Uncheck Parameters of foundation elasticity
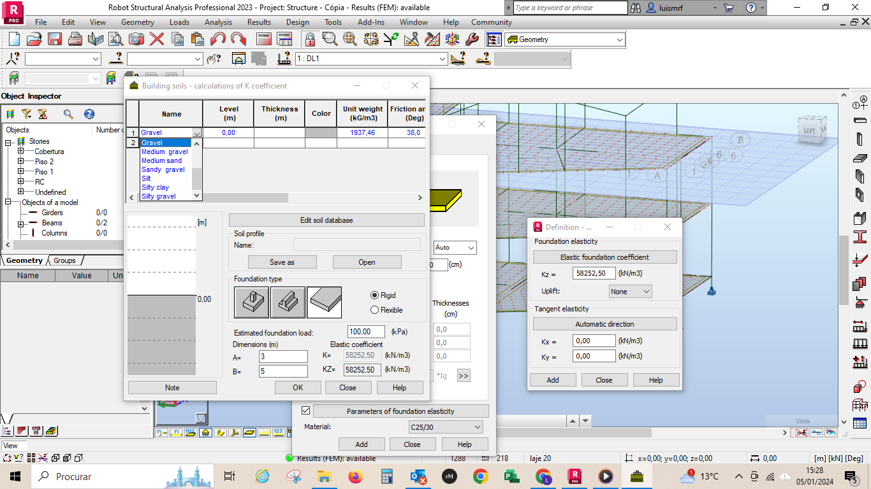Screen dimensions: 871x489 point(307,411)
